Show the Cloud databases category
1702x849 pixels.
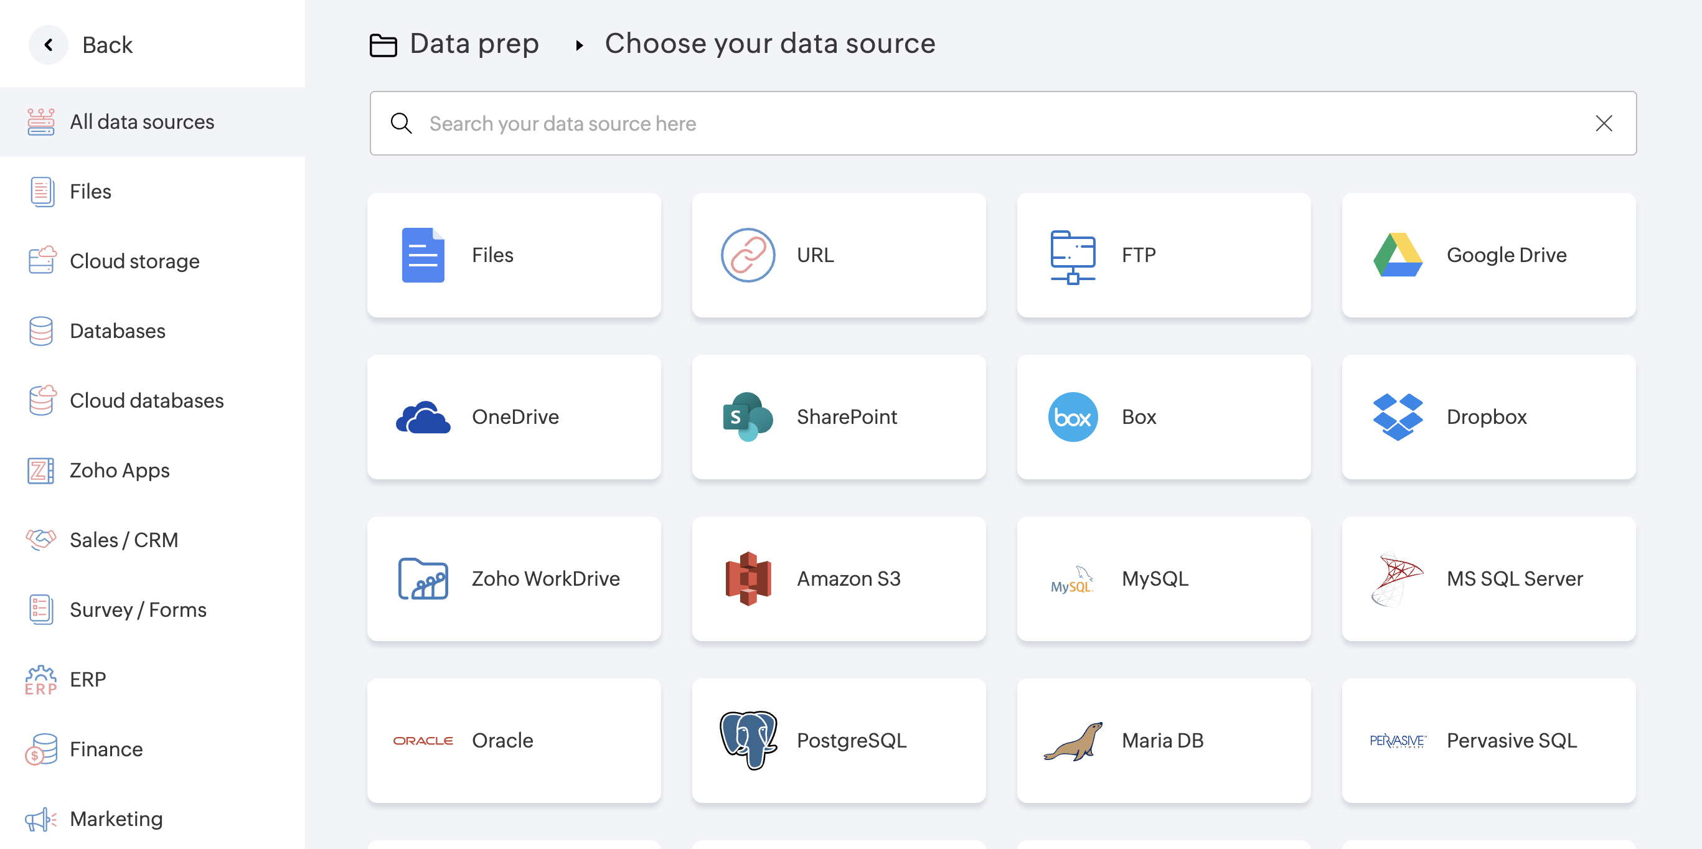click(x=153, y=400)
